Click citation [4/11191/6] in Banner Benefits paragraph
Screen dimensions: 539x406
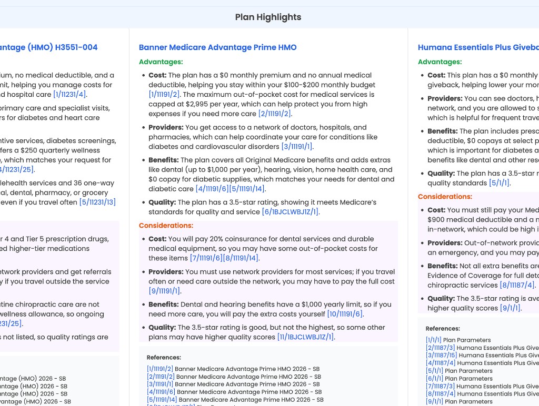pos(211,189)
